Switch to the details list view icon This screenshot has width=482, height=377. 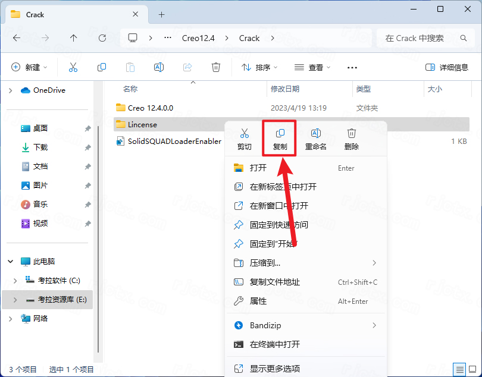click(x=459, y=369)
